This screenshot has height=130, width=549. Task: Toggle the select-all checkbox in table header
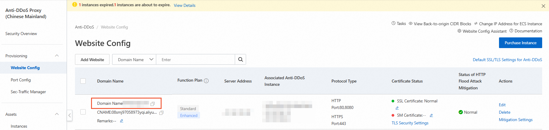83,81
